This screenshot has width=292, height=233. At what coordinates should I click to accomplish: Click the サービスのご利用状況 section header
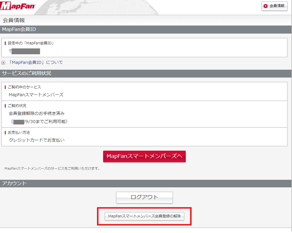(x=146, y=73)
